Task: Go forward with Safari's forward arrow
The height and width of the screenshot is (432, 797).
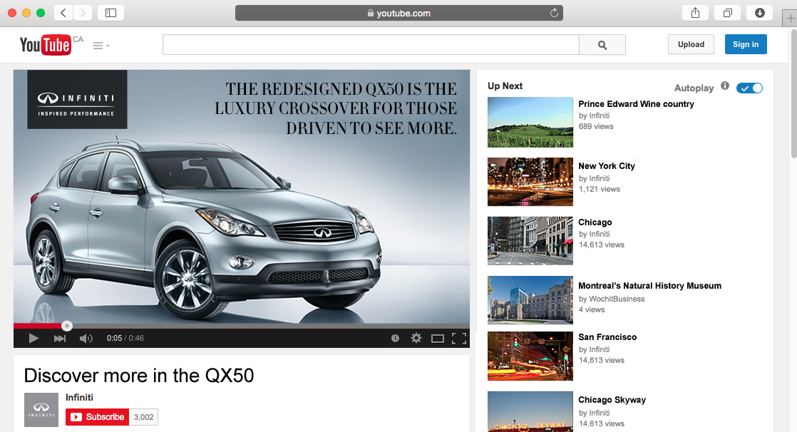Action: (x=83, y=13)
